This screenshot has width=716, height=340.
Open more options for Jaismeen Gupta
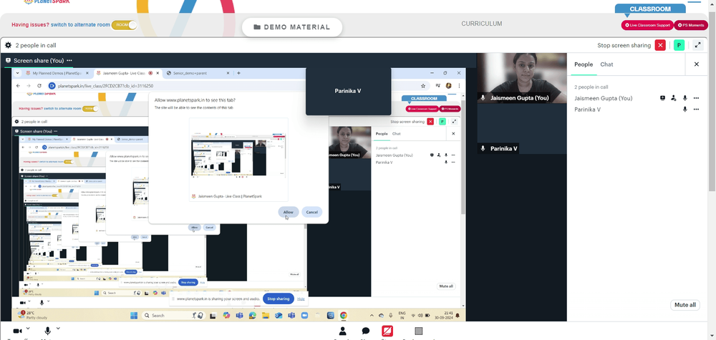click(696, 98)
